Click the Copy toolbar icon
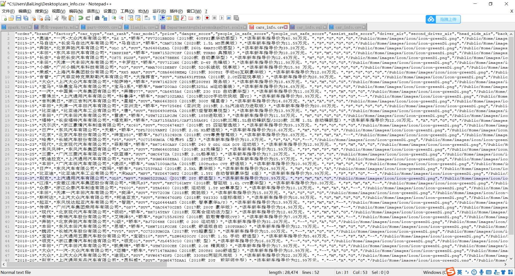 point(64,18)
